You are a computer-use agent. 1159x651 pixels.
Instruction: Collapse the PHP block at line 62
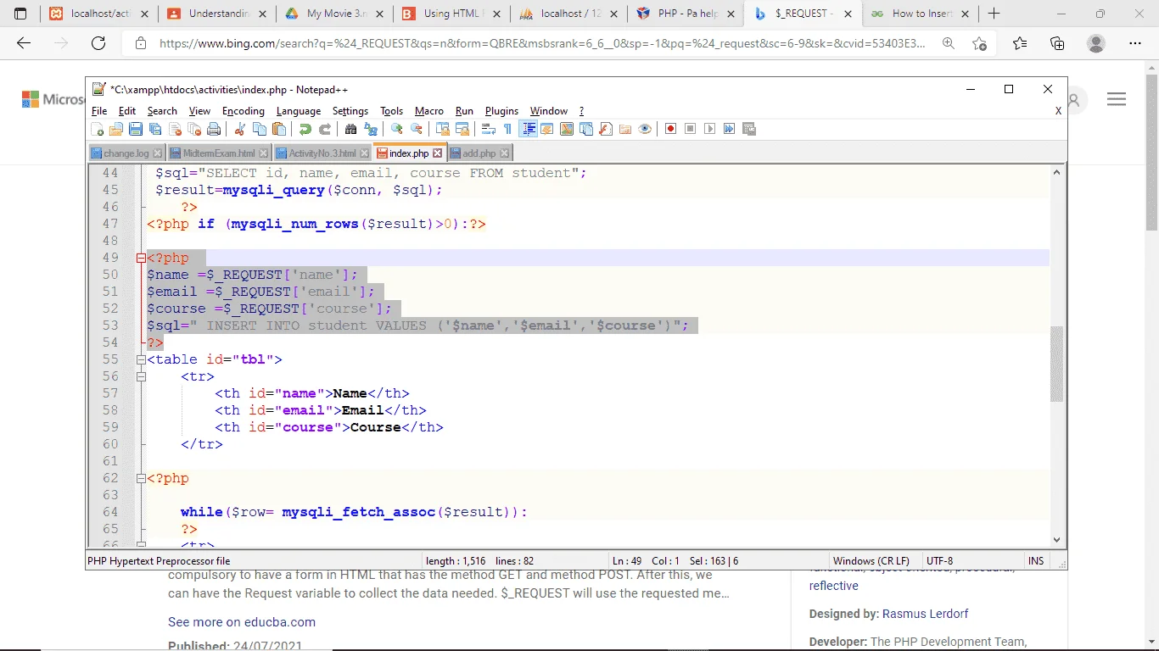click(x=141, y=478)
